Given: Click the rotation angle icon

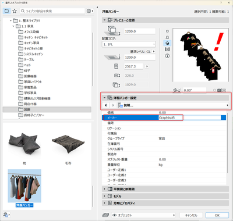Looking at the screenshot, I should (x=176, y=90).
